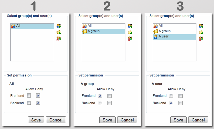The image size is (214, 129).
Task: Uncheck Backend Allow for A user in panel 3
Action: 171,103
